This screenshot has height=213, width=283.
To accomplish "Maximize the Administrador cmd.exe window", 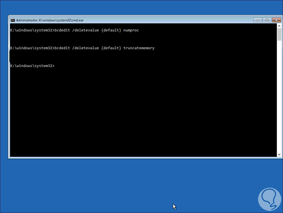I will click(x=267, y=20).
